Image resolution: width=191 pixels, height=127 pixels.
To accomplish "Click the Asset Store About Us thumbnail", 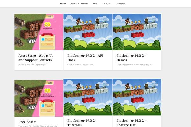I will click(39, 32).
